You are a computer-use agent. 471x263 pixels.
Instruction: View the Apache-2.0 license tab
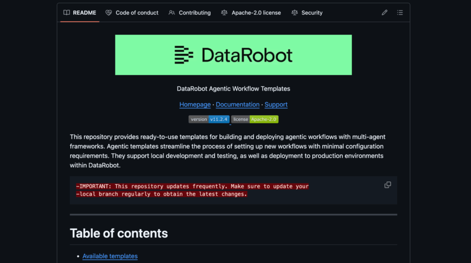pyautogui.click(x=256, y=13)
